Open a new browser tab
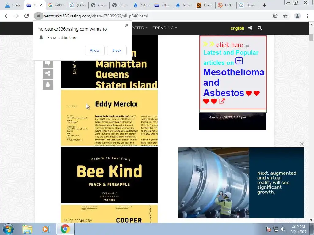Viewport: 314px width, 235px height. (265, 5)
